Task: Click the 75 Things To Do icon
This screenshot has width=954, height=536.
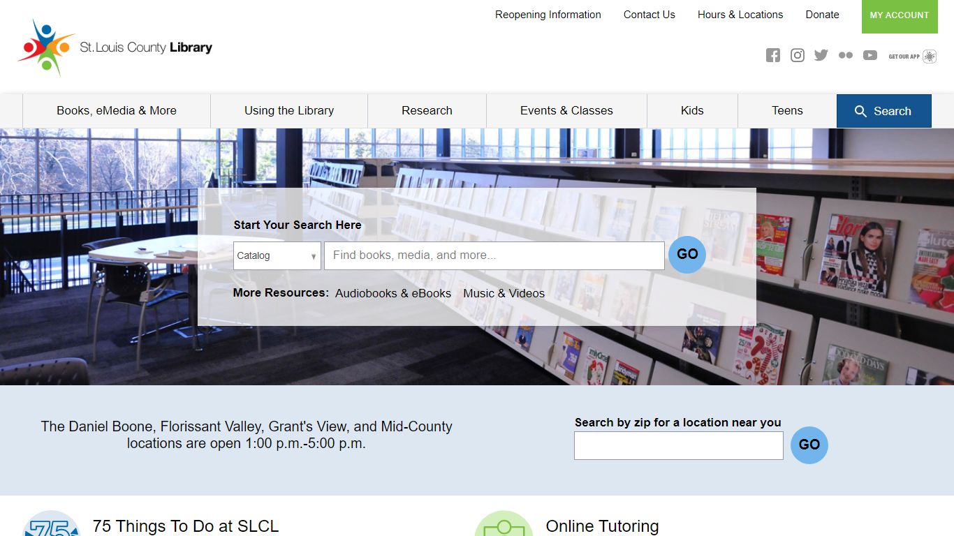Action: 51,523
